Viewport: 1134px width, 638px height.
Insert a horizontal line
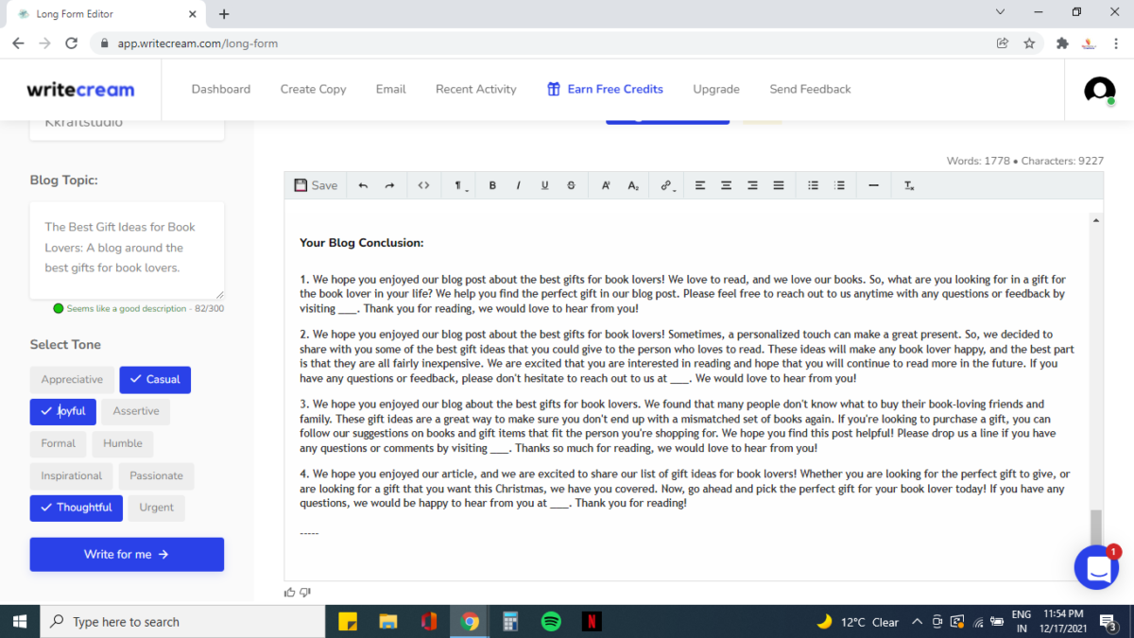[873, 184]
